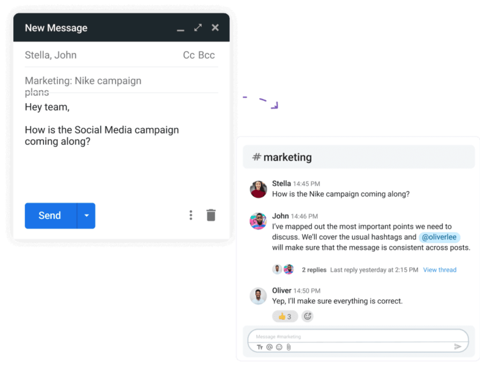Click the subject line Nike campaign plans

click(x=83, y=81)
